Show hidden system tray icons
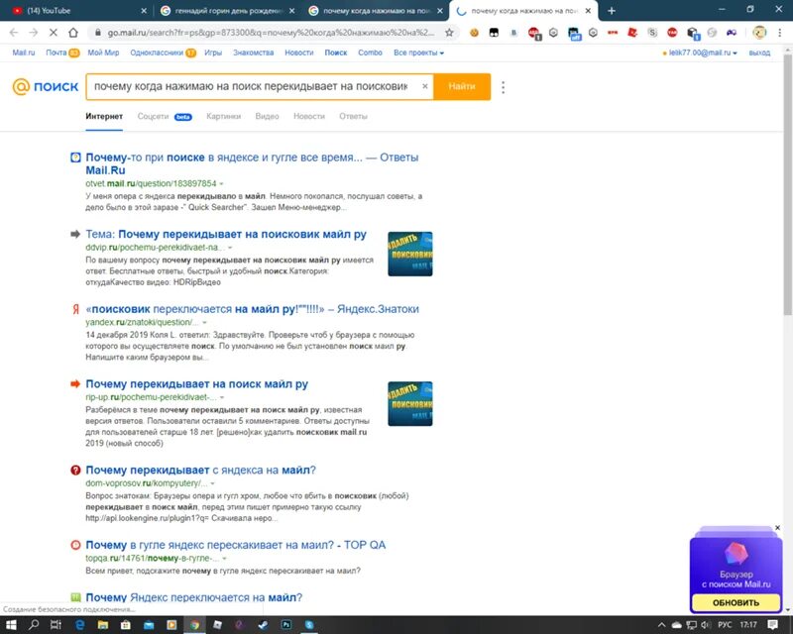This screenshot has width=793, height=634. click(661, 625)
